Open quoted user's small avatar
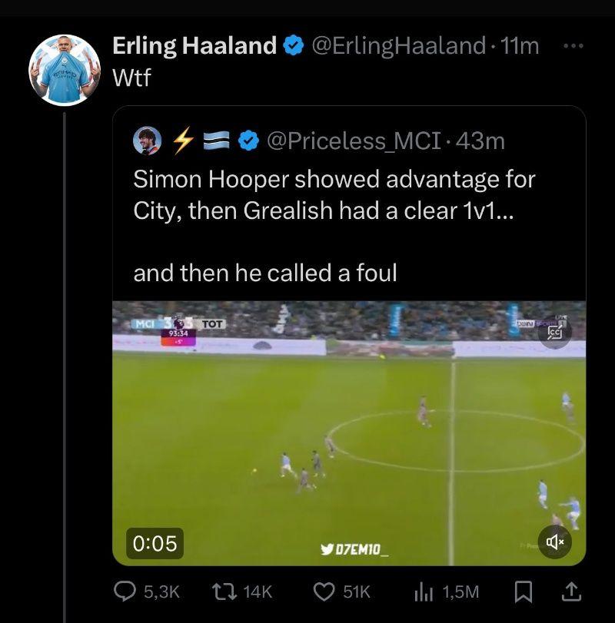The height and width of the screenshot is (623, 615). 147,141
